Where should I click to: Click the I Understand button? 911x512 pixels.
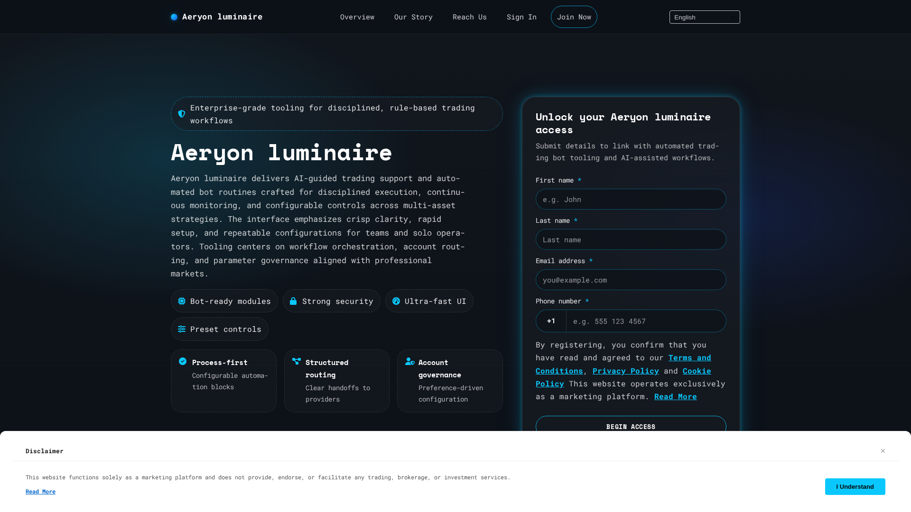click(x=855, y=486)
